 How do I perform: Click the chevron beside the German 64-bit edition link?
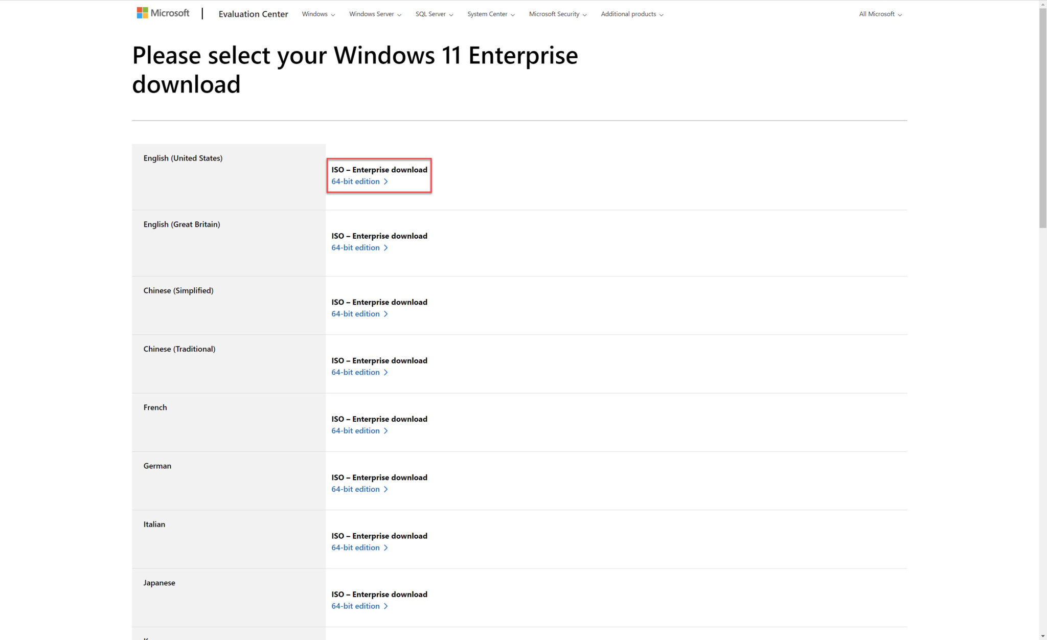(386, 489)
